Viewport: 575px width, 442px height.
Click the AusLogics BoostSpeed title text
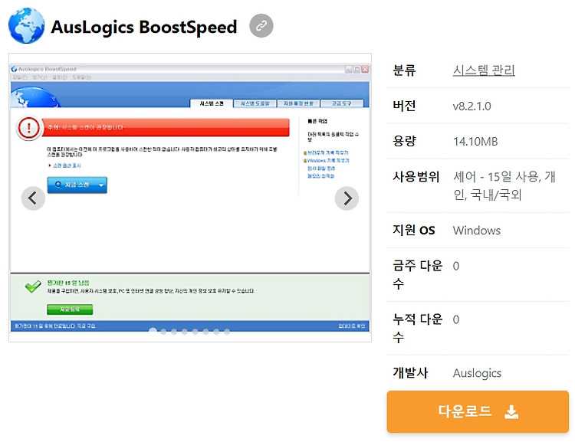[x=144, y=27]
